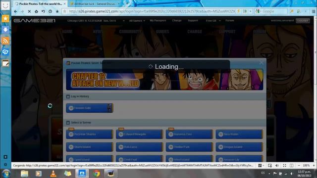Image resolution: width=317 pixels, height=178 pixels.
Task: Open favorites with the star toolbar icon
Action: pyautogui.click(x=57, y=11)
